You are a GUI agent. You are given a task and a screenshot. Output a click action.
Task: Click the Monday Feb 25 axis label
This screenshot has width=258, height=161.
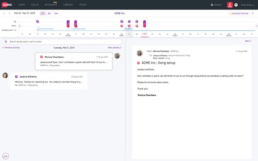click(68, 35)
